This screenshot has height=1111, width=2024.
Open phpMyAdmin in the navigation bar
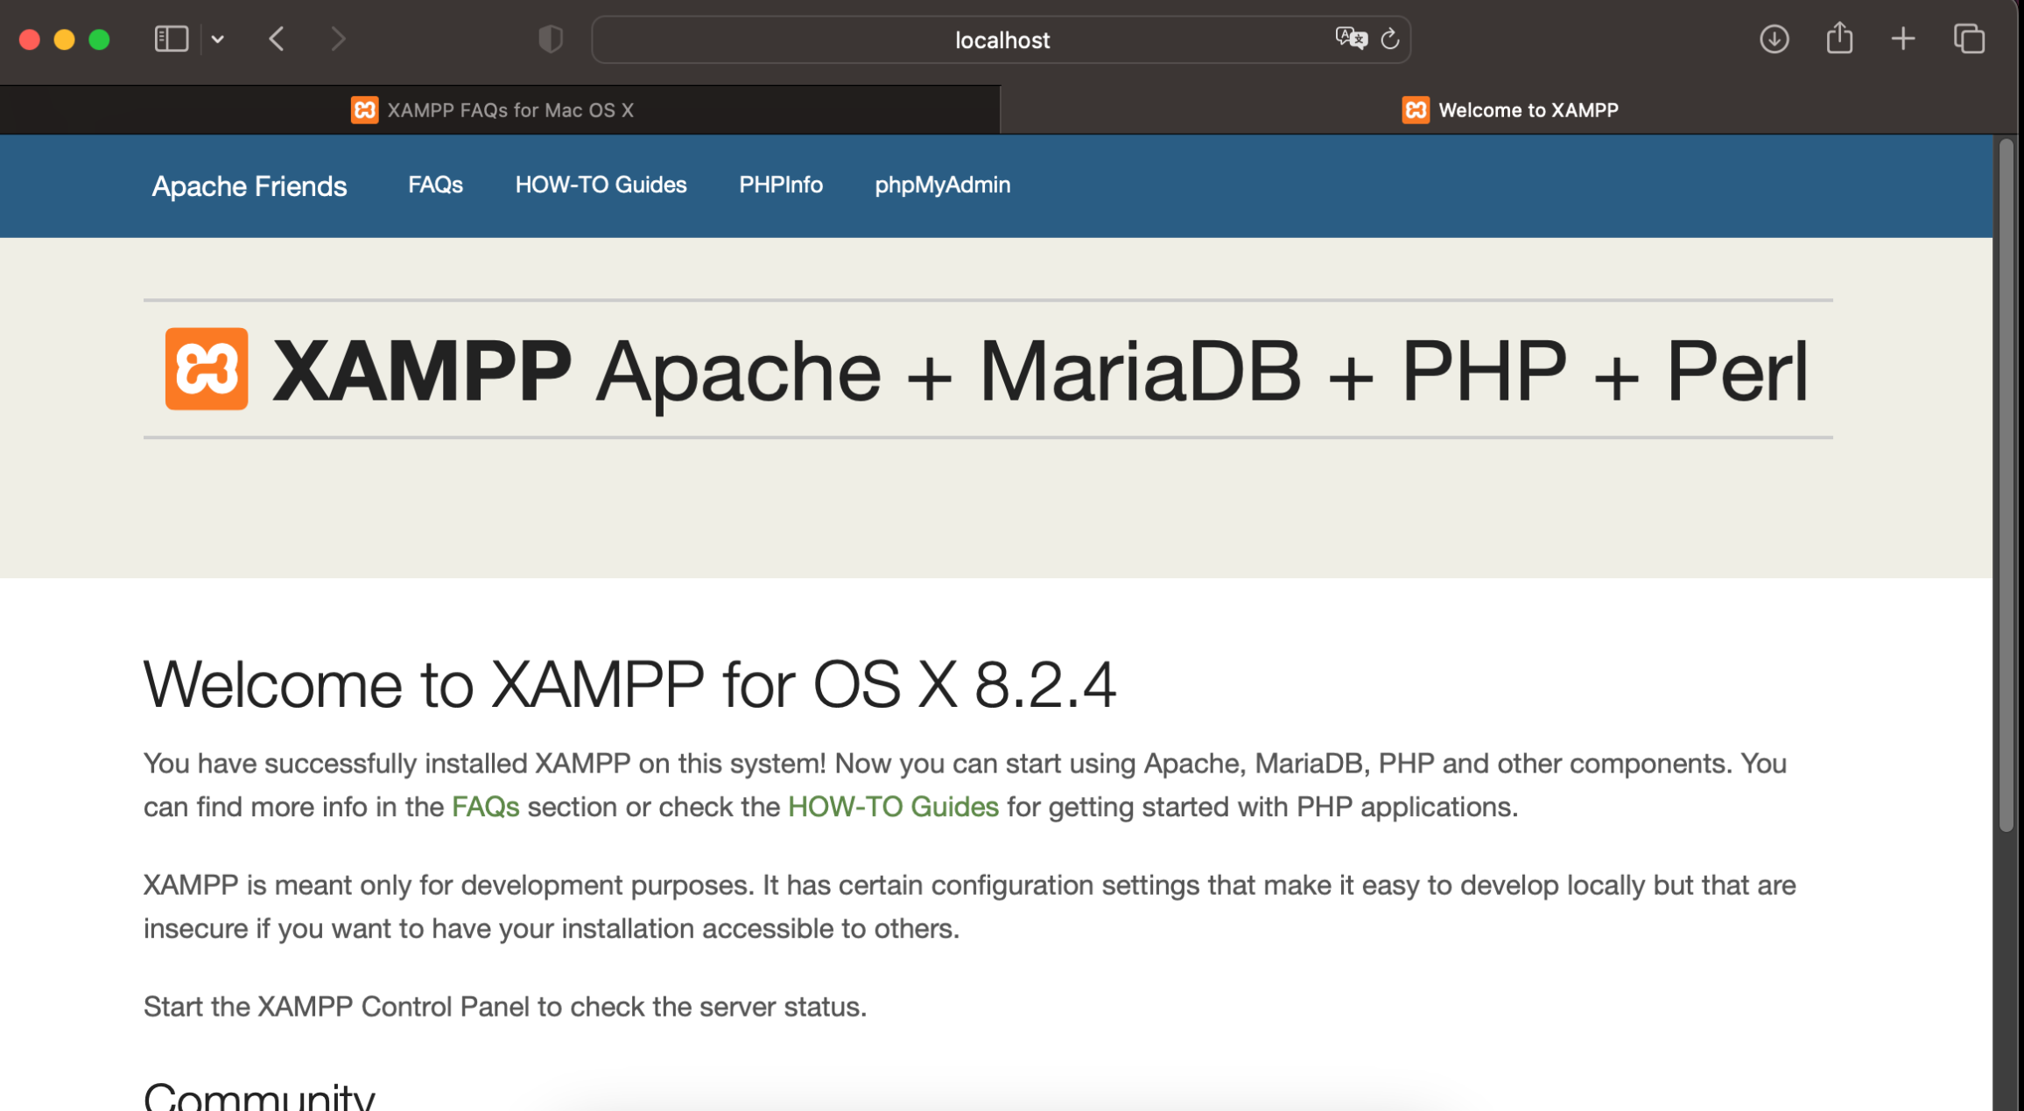[x=943, y=185]
